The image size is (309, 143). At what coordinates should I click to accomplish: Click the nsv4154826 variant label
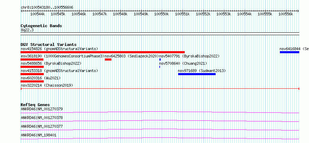point(59,49)
